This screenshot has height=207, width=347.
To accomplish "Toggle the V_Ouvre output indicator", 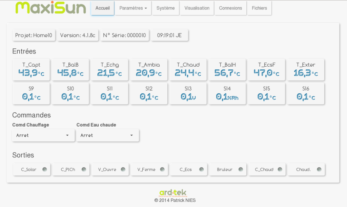I will 123,169.
